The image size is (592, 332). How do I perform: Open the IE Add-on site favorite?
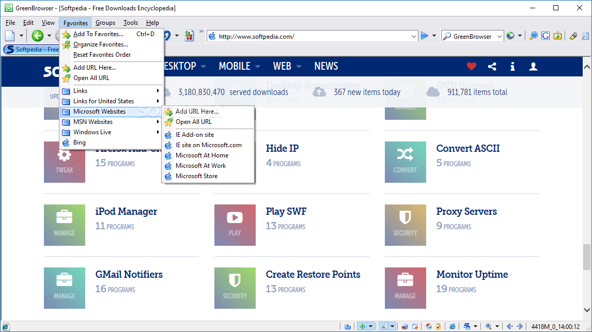(208, 135)
